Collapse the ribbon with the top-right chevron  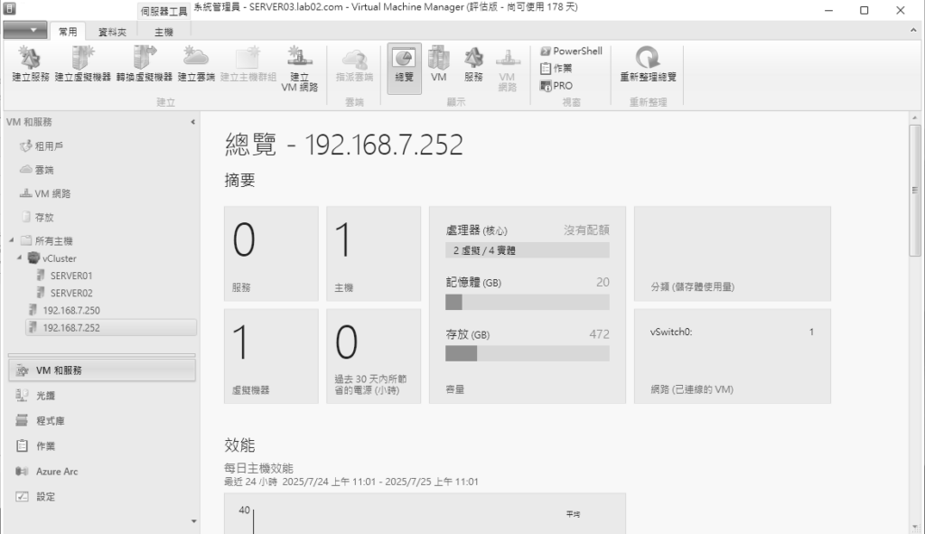tap(913, 30)
